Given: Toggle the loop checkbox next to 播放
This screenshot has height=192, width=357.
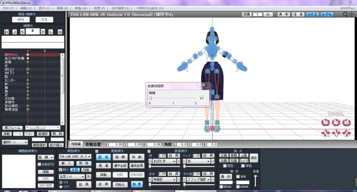Looking at the screenshot, I should pos(238,177).
